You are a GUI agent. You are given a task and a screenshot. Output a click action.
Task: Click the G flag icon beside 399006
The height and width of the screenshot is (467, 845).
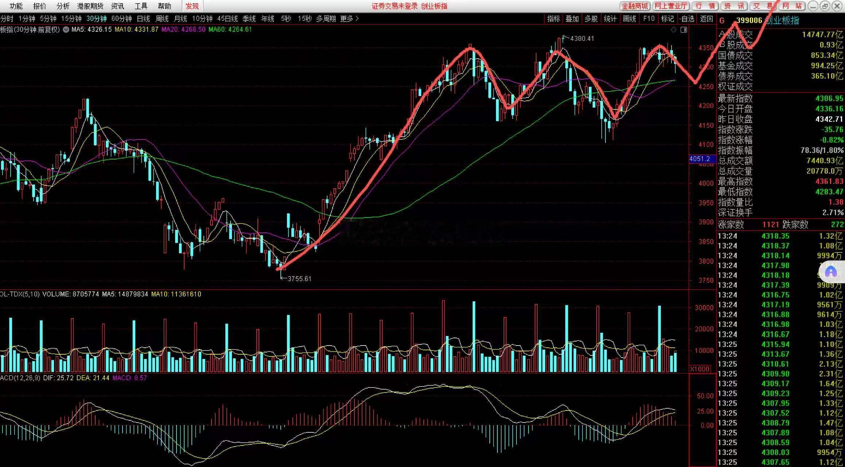(x=722, y=21)
